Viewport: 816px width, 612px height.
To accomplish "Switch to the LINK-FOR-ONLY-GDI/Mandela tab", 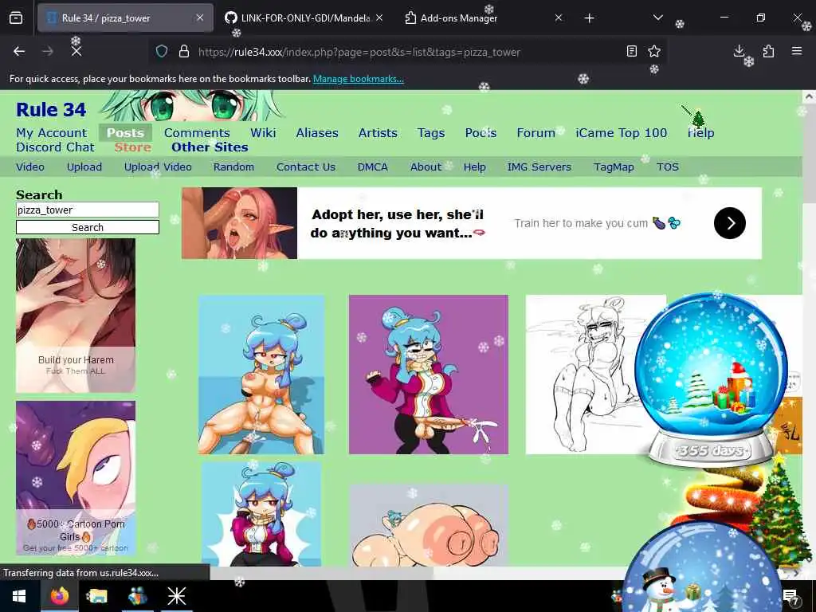I will click(304, 18).
